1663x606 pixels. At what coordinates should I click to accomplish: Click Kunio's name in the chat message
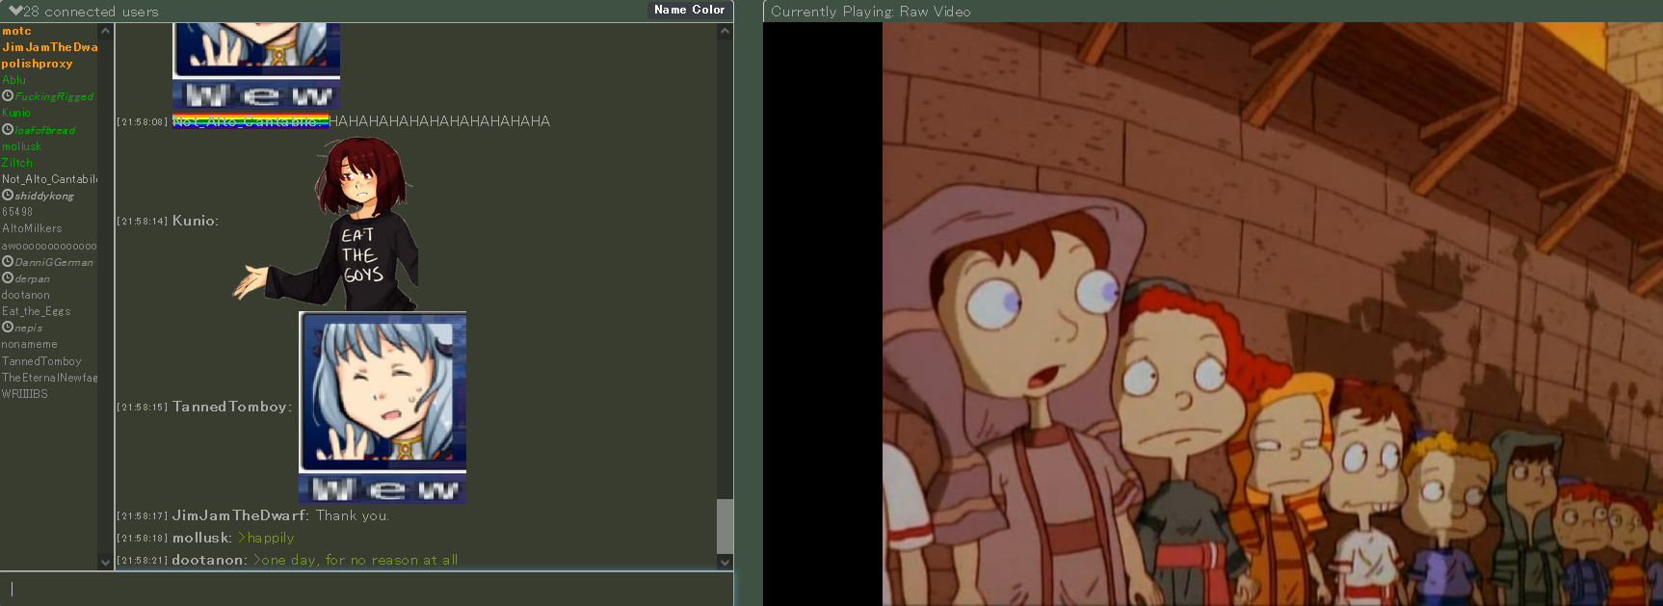[196, 221]
